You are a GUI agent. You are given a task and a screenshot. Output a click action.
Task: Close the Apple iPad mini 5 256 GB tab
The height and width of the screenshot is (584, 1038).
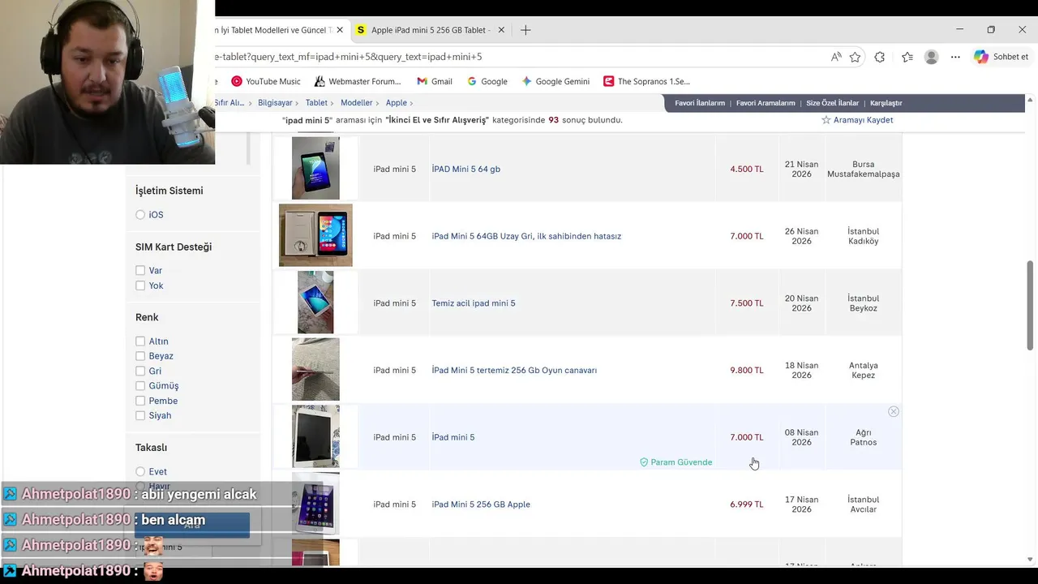pyautogui.click(x=501, y=30)
